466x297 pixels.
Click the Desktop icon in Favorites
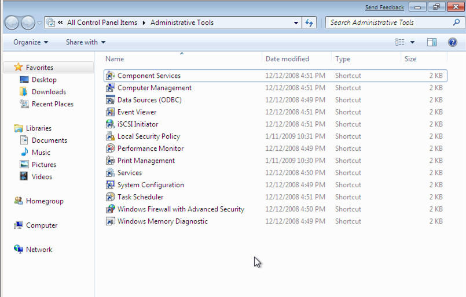(24, 80)
